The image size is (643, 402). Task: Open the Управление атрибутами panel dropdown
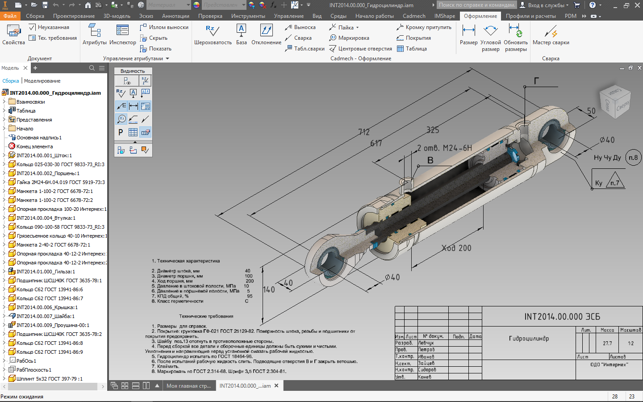pyautogui.click(x=167, y=59)
